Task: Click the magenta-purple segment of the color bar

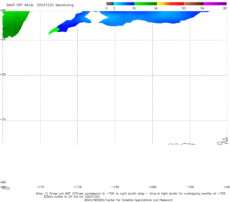Action: click(215, 4)
